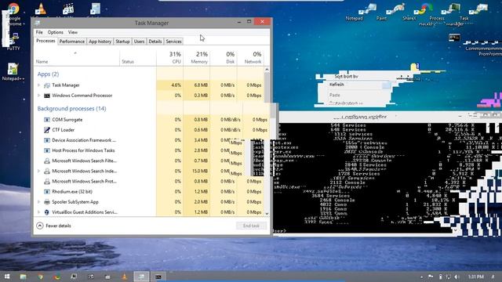Choose Refresh in the desktop context menu

(336, 85)
